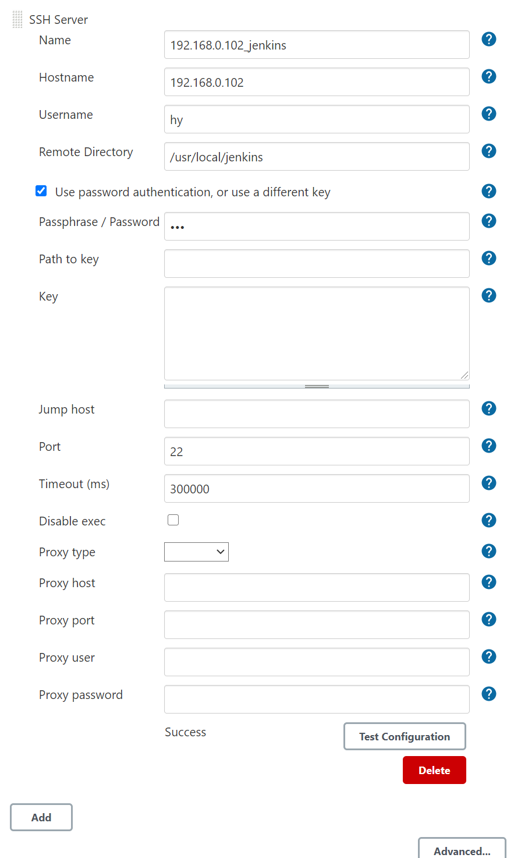Click into the Path to key field

[317, 264]
